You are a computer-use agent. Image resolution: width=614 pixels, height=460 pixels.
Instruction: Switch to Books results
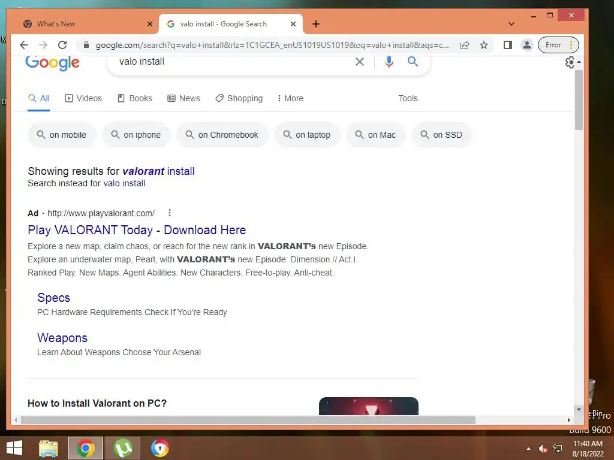(135, 98)
